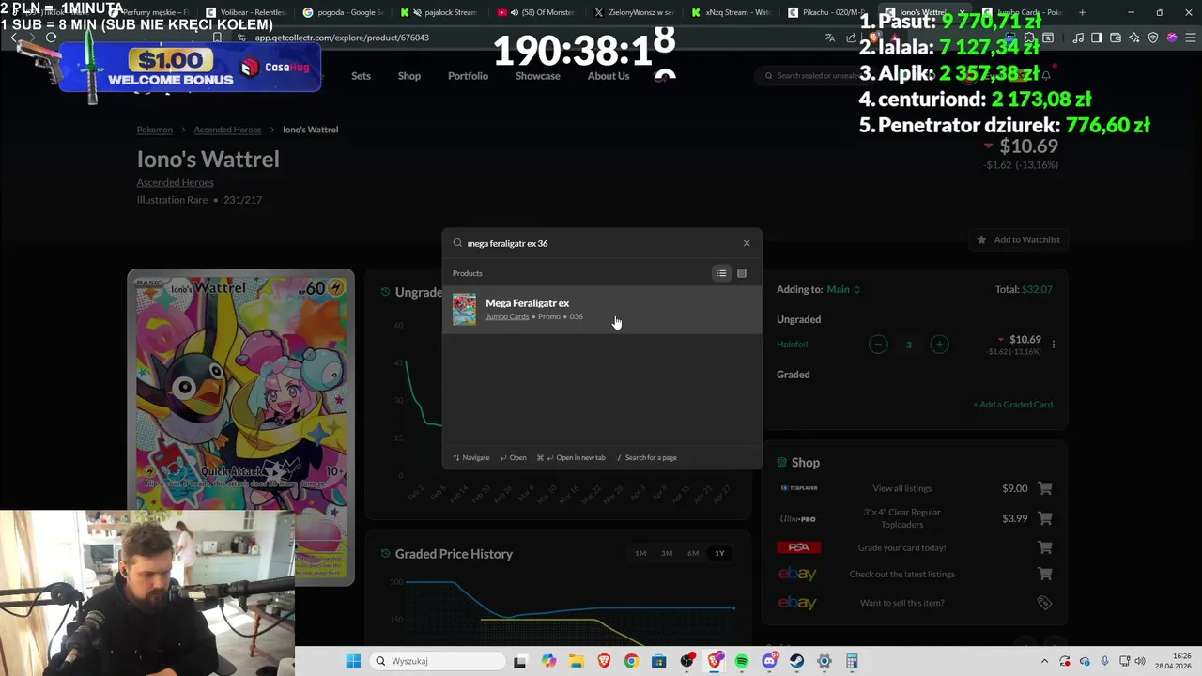Screen dimensions: 1202x676
Task: Click the Windows taskbar search box
Action: click(436, 661)
